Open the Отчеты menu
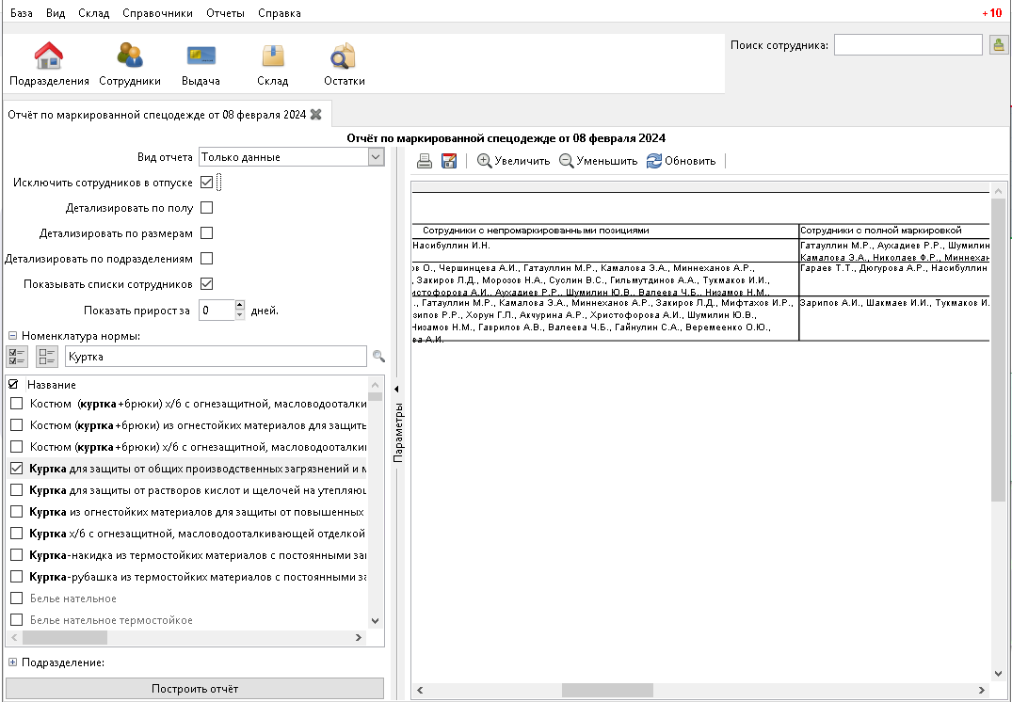Image resolution: width=1012 pixels, height=702 pixels. (224, 13)
